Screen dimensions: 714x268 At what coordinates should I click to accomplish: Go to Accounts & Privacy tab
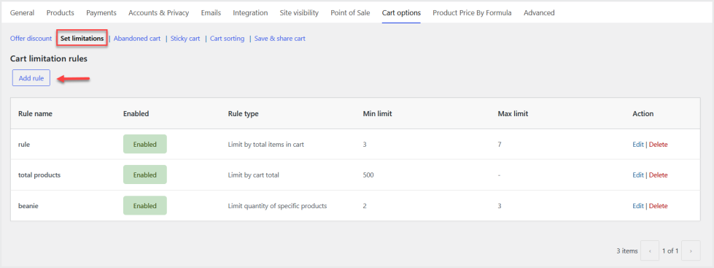click(x=158, y=12)
